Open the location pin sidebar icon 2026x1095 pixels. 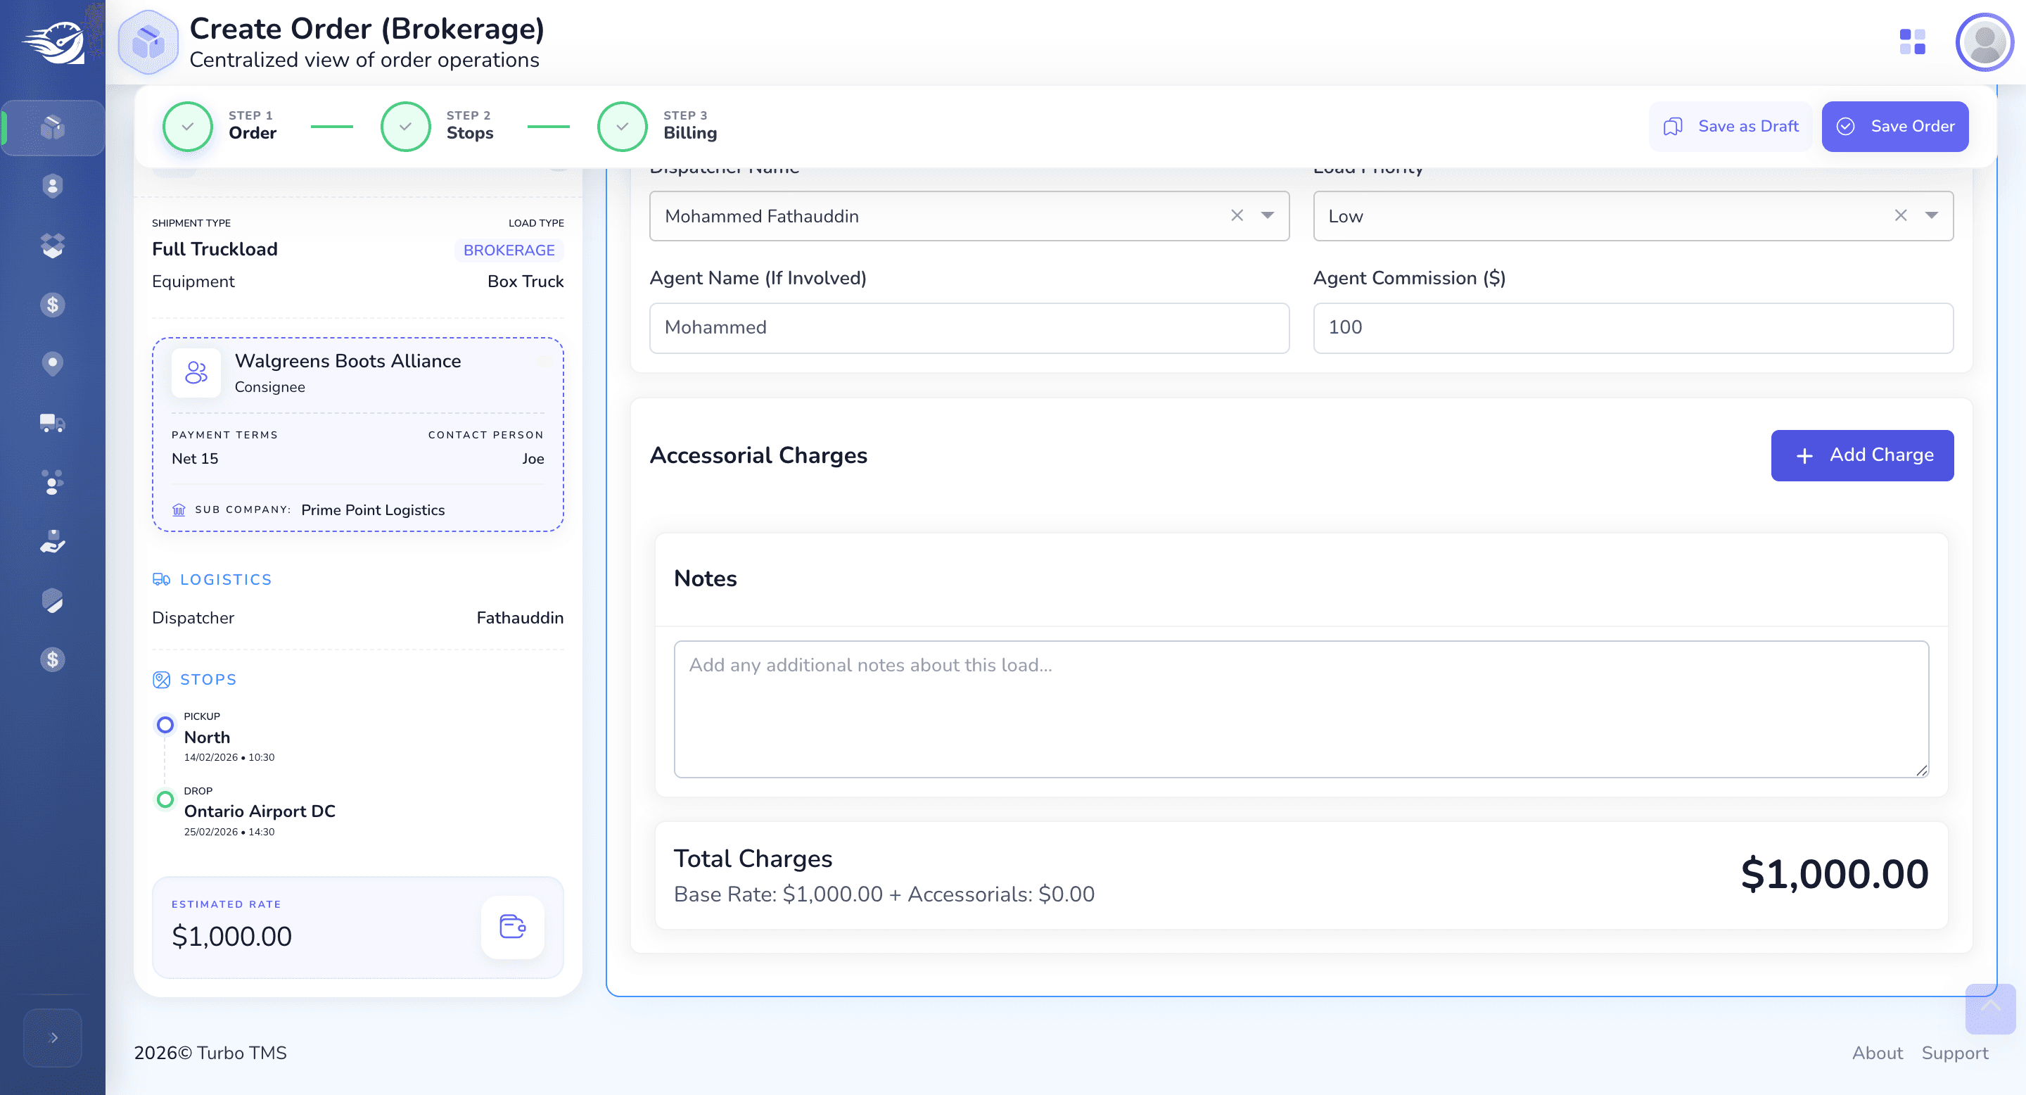point(53,363)
